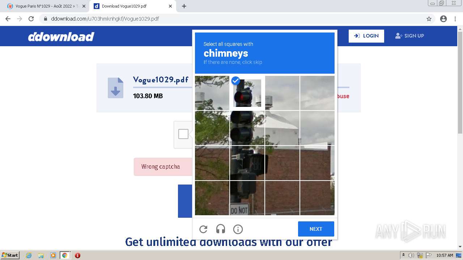
Task: Open the SIGN UP link
Action: (409, 36)
